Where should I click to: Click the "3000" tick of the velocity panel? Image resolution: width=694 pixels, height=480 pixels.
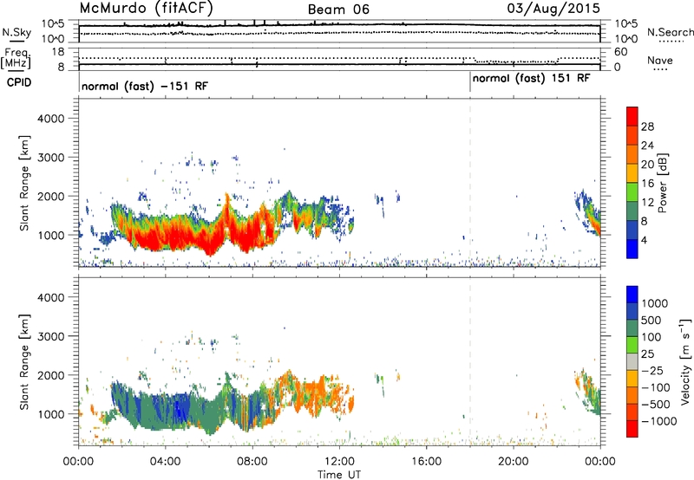click(51, 336)
